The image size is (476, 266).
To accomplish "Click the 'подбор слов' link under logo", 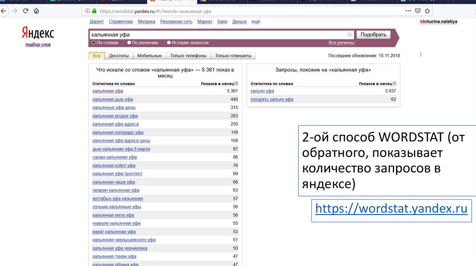I will coord(38,44).
